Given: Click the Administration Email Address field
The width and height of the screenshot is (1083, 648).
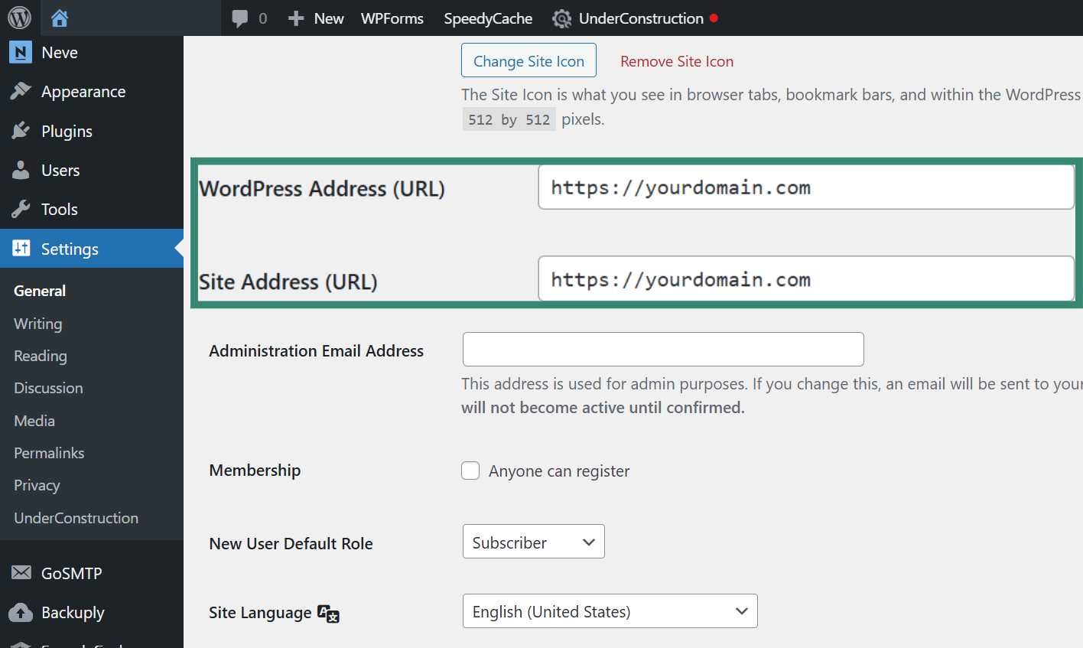Looking at the screenshot, I should click(662, 350).
